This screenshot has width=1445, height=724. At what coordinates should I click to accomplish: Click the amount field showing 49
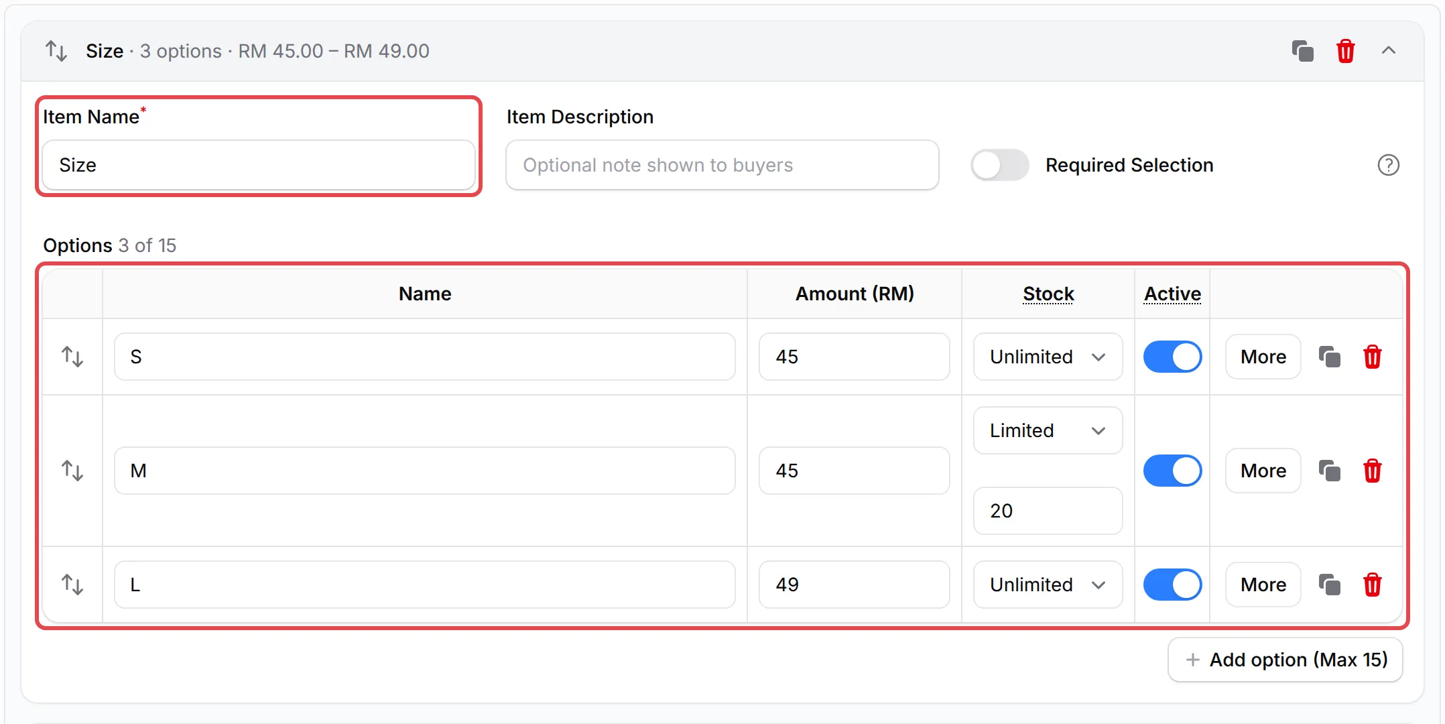pos(855,585)
